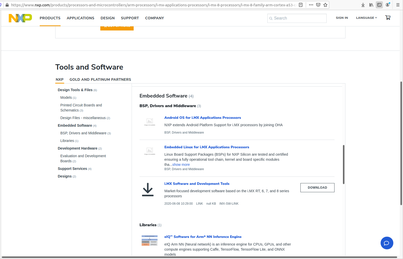Select Design Tools & Files category
403x259 pixels.
click(77, 90)
